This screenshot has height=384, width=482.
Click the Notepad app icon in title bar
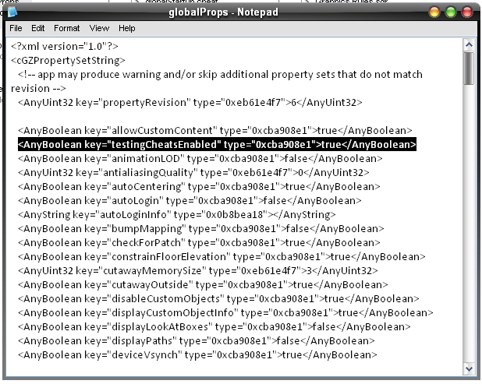[12, 12]
